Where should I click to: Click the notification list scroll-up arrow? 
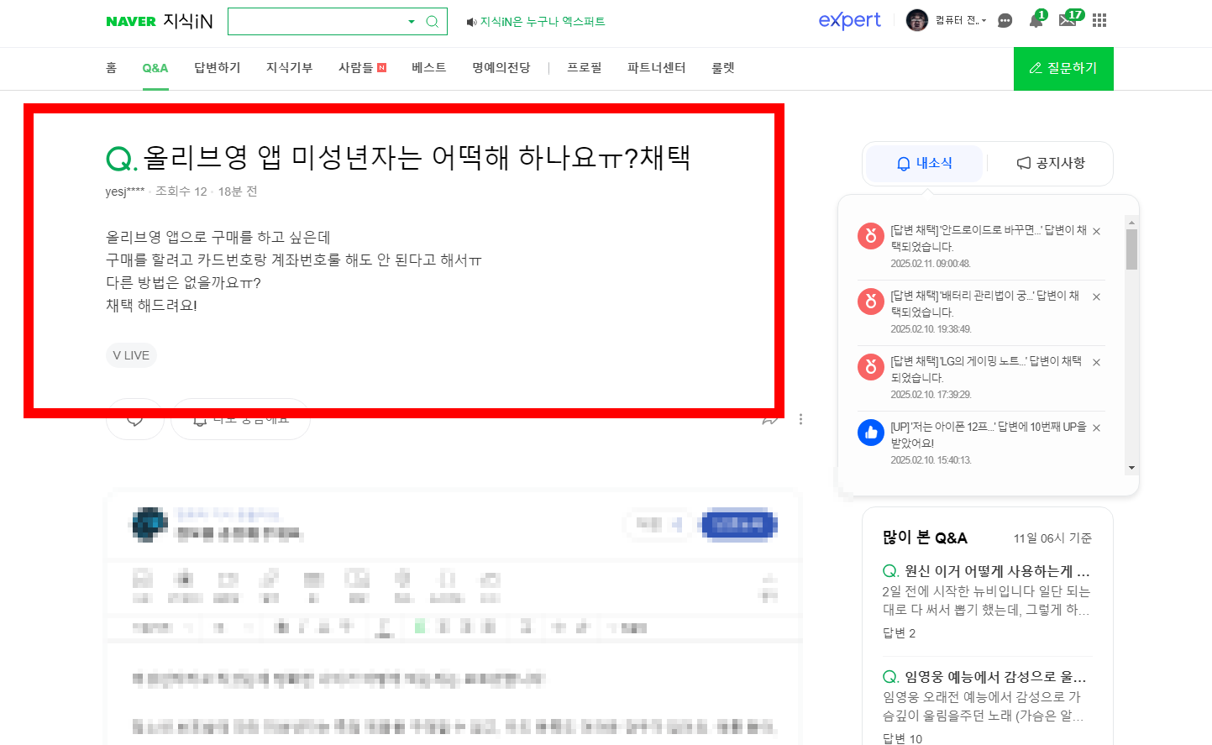(1131, 223)
